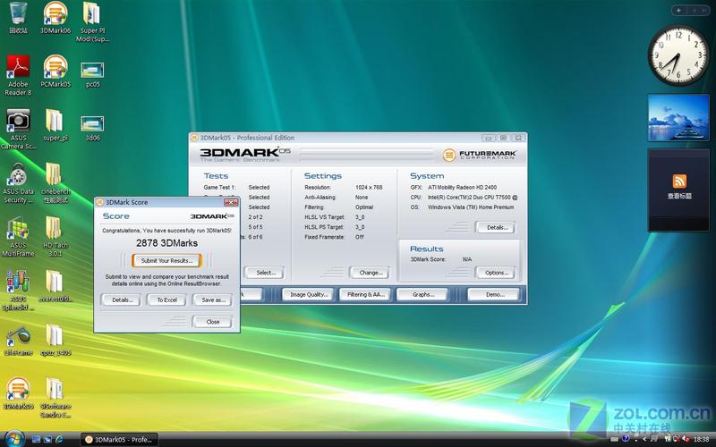Launch the Adobe Reader 8 shortcut
Viewport: 716px width, 447px height.
(18, 75)
